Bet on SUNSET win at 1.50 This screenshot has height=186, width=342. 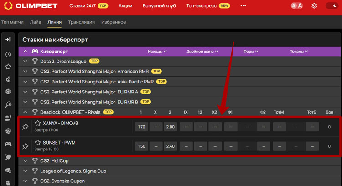141,146
